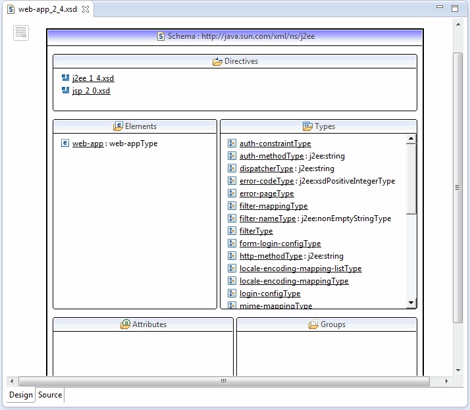470x410 pixels.
Task: Switch to the Source tab
Action: pos(50,395)
